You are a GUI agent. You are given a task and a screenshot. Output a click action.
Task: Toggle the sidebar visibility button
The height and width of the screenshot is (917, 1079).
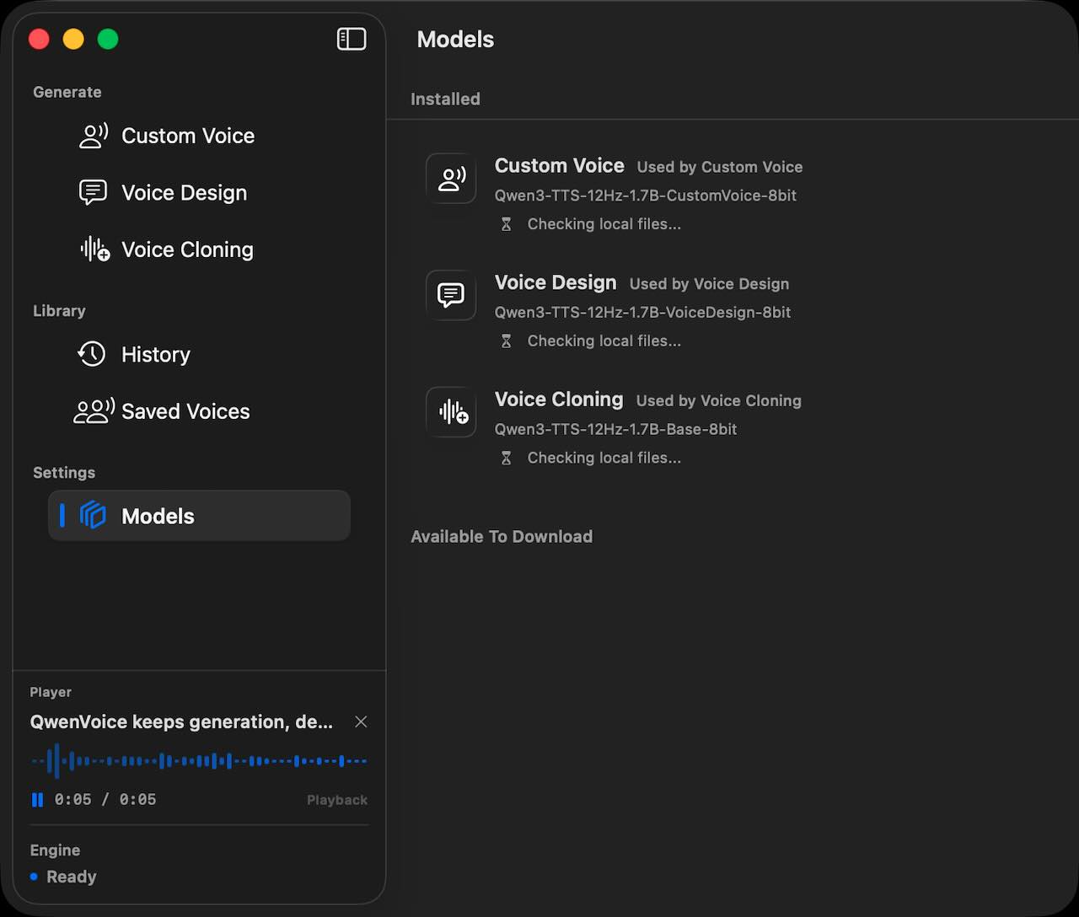click(x=352, y=40)
